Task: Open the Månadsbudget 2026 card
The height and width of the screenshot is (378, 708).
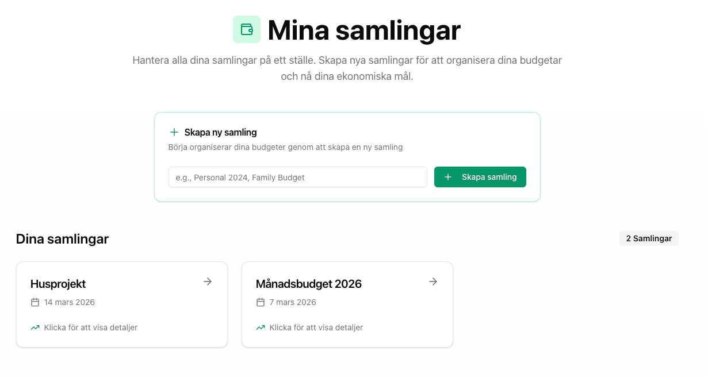Action: 347,304
